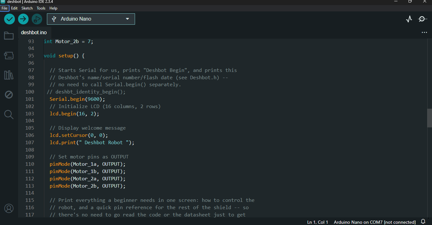
Task: Click on the void setup() line
Action: point(64,56)
